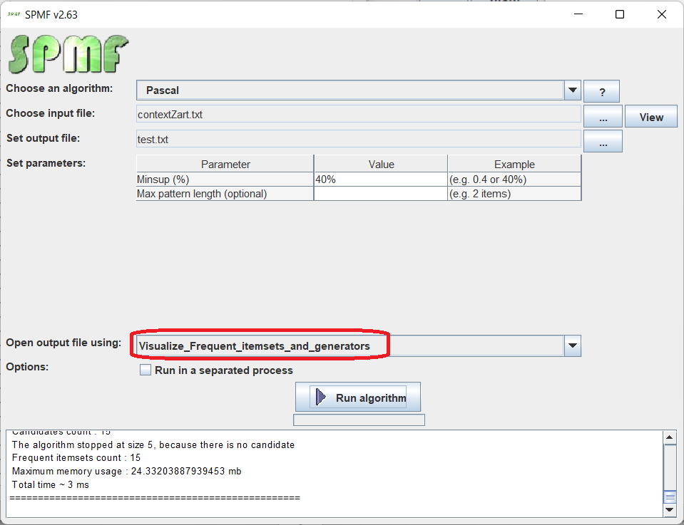Click the Max pattern length value cell
Screen dimensions: 684x525
(380, 194)
